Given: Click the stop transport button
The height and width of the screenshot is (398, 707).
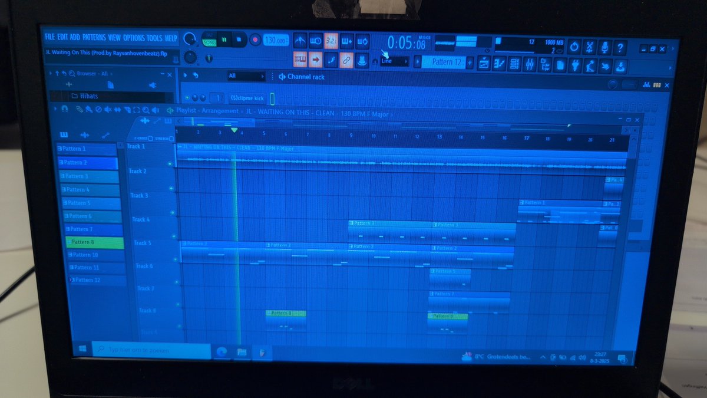Looking at the screenshot, I should [x=239, y=40].
